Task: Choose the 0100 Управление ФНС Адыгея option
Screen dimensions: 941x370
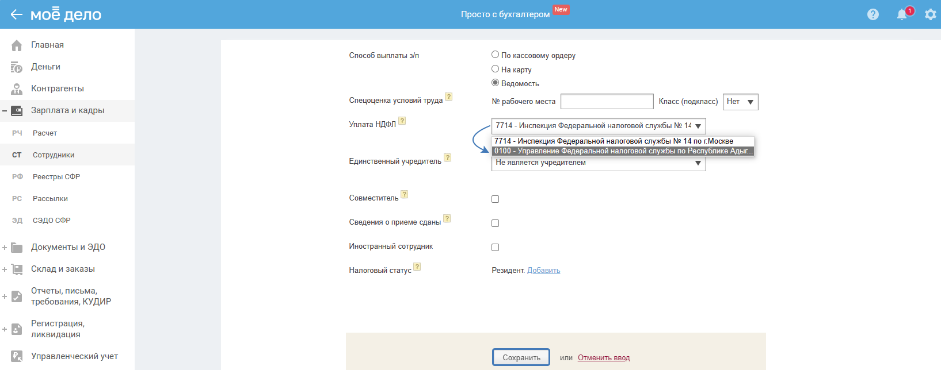Action: [622, 151]
